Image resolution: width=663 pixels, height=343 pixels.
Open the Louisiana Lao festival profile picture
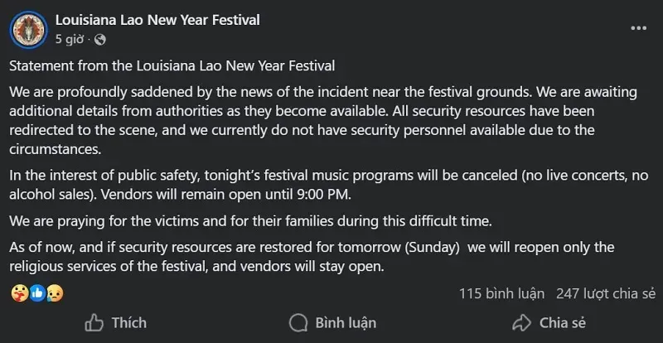click(27, 28)
